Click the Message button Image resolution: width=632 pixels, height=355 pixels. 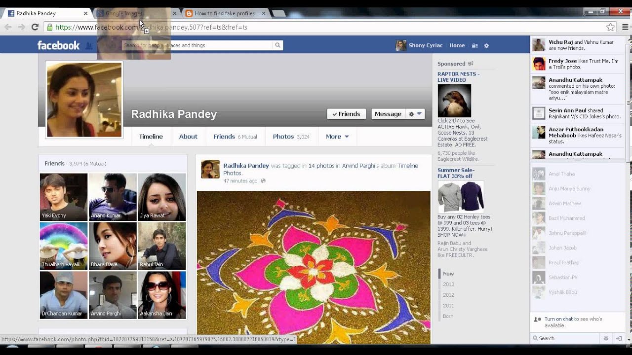coord(388,114)
